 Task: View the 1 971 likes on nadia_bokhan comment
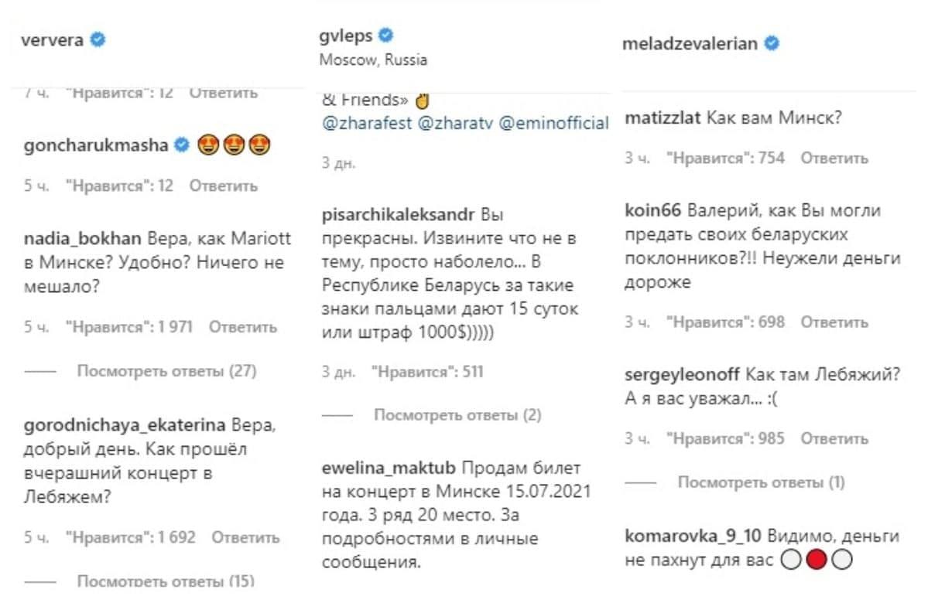tap(129, 327)
